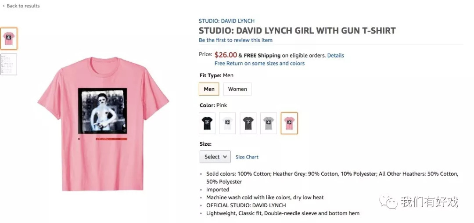Screen dimensions: 474x223
Task: Click the WeChat watermark logo icon
Action: click(388, 202)
